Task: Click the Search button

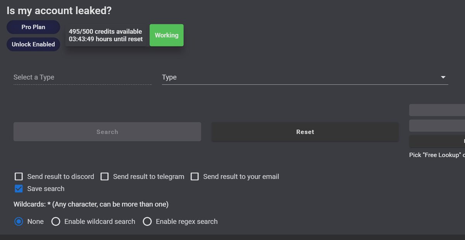Action: (x=107, y=132)
